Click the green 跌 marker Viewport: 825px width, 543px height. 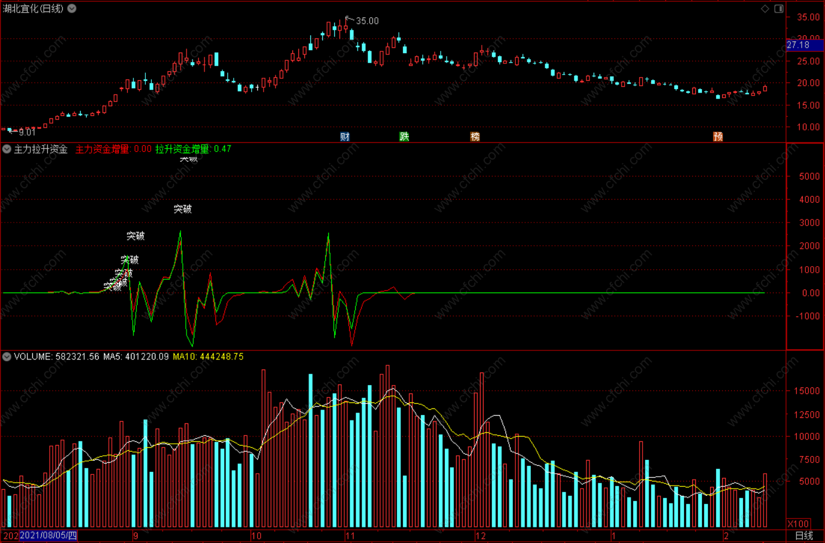(404, 136)
